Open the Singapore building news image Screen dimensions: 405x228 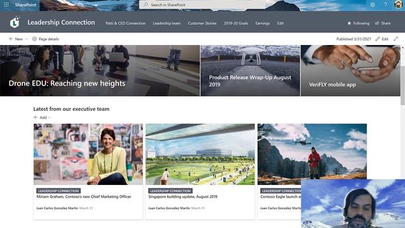click(200, 154)
